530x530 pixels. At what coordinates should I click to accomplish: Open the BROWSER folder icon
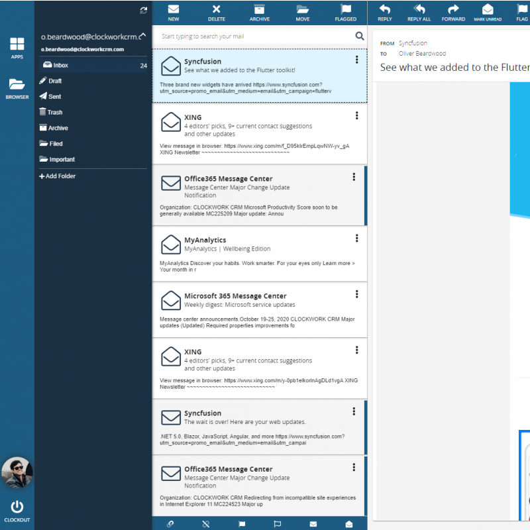(17, 89)
